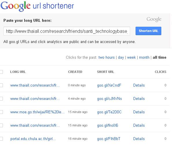
Task: Open short link goo.gl/cJNVNs
Action: (110, 99)
